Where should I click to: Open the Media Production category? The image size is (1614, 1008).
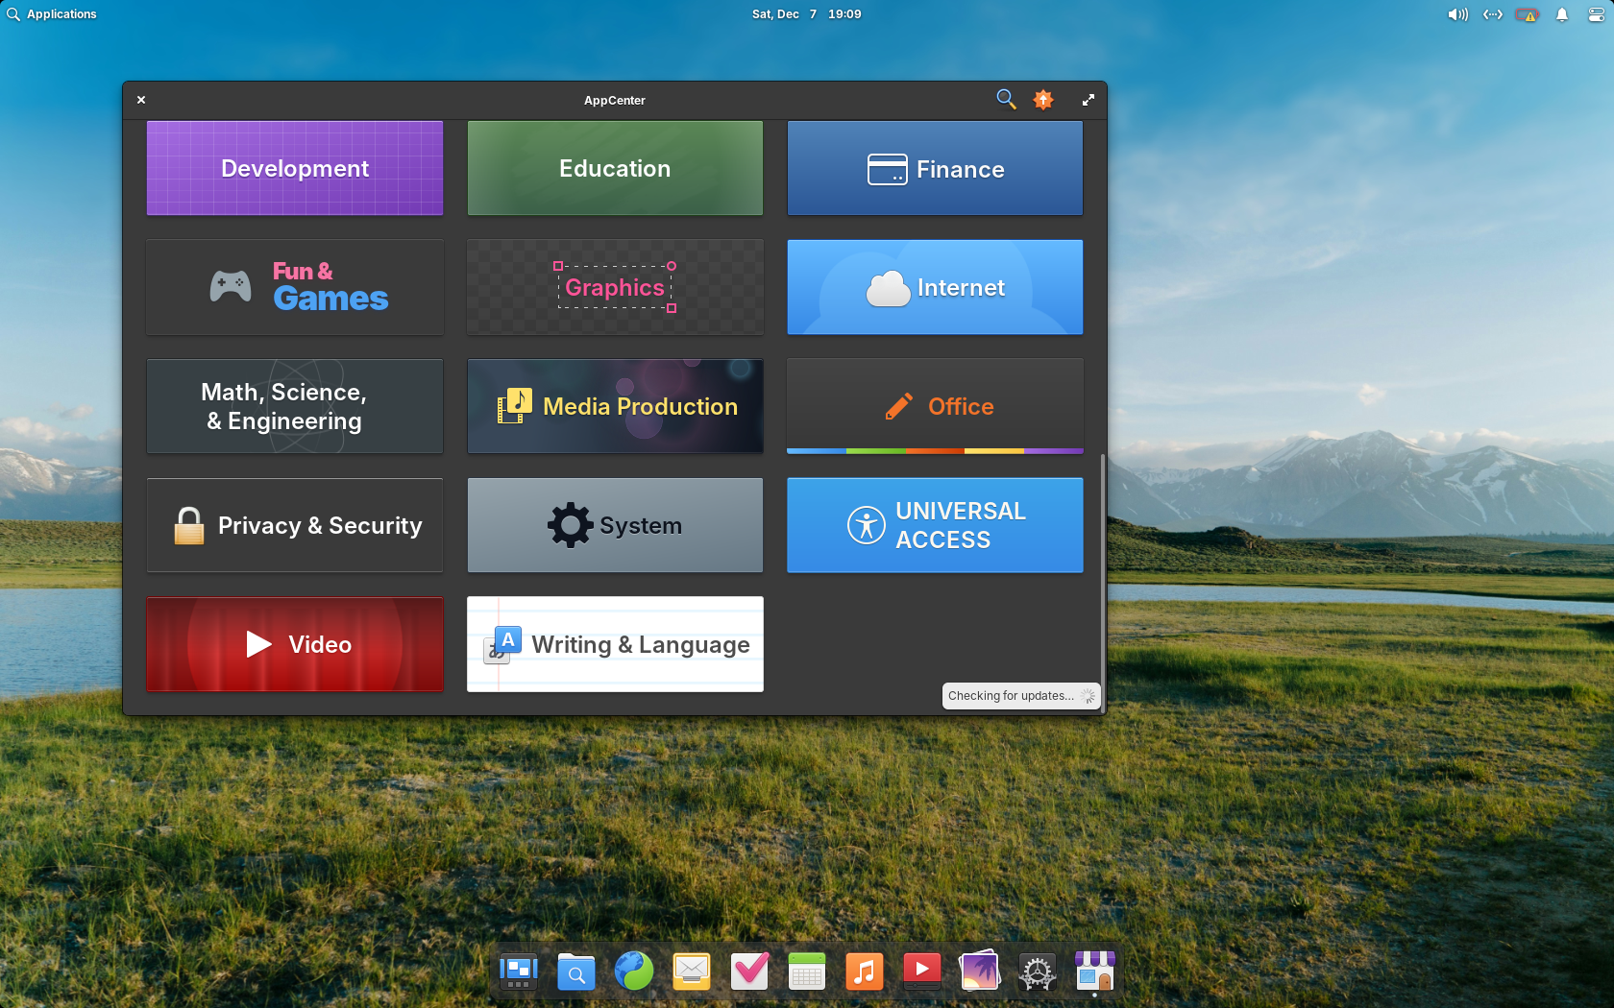click(615, 406)
